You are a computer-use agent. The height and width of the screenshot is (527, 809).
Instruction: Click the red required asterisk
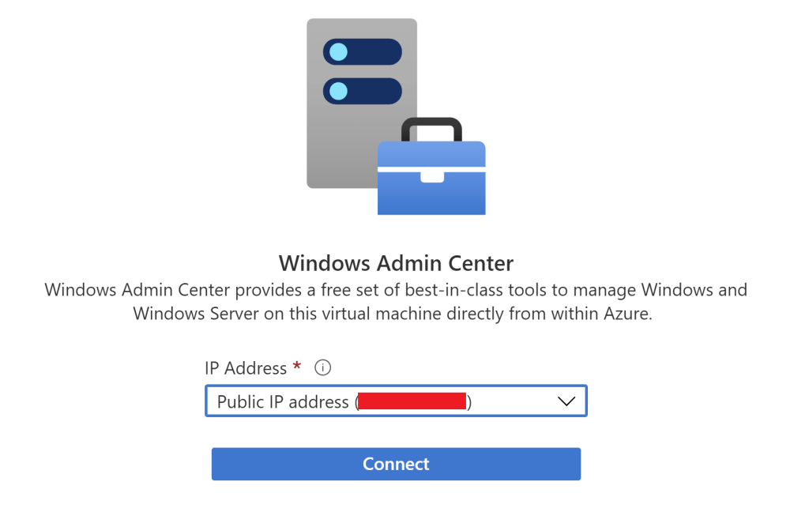coord(297,367)
